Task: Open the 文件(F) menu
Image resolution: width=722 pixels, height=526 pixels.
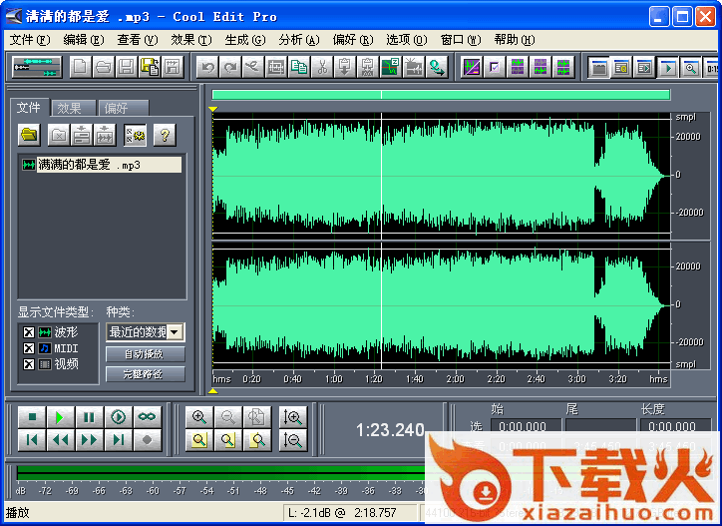Action: coord(30,40)
